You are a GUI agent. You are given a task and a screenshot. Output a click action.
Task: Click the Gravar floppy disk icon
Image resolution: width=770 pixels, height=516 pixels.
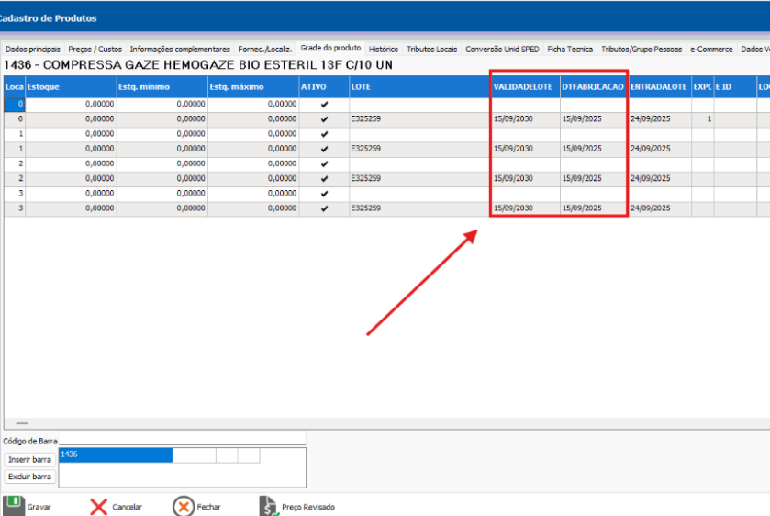14,505
